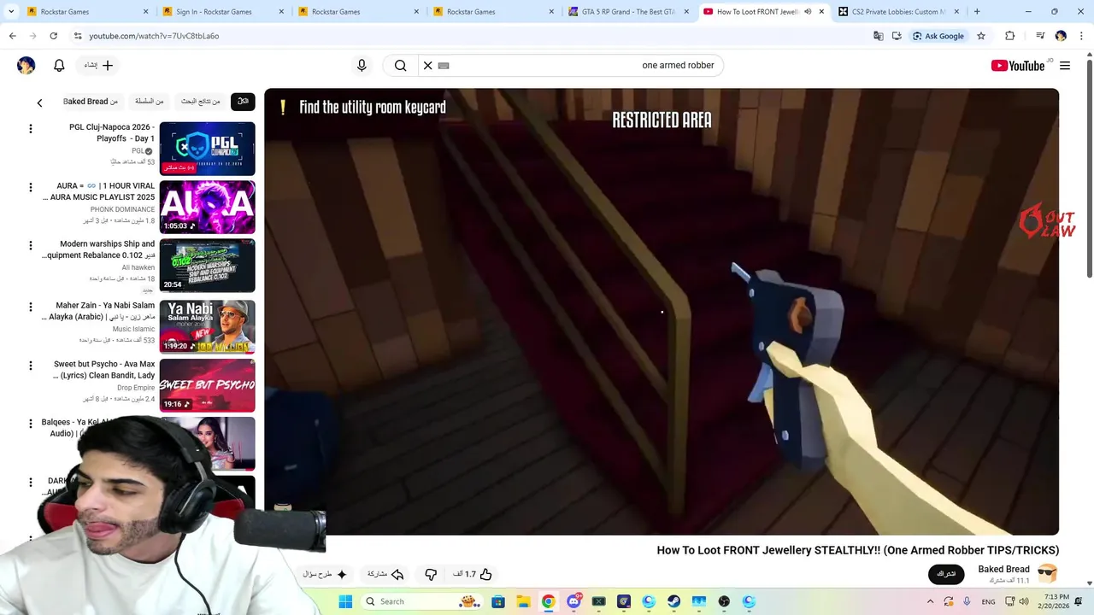Bookmark this page with the star
Viewport: 1094px width, 615px height.
tap(981, 36)
